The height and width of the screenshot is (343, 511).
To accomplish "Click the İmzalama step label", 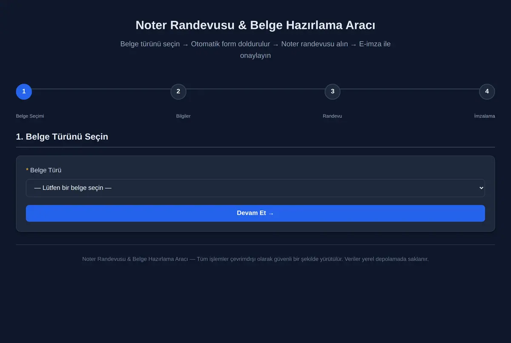I will point(485,116).
